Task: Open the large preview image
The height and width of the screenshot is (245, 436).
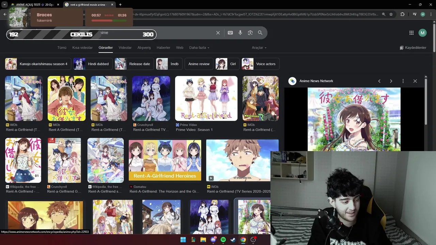Action: coord(354,119)
